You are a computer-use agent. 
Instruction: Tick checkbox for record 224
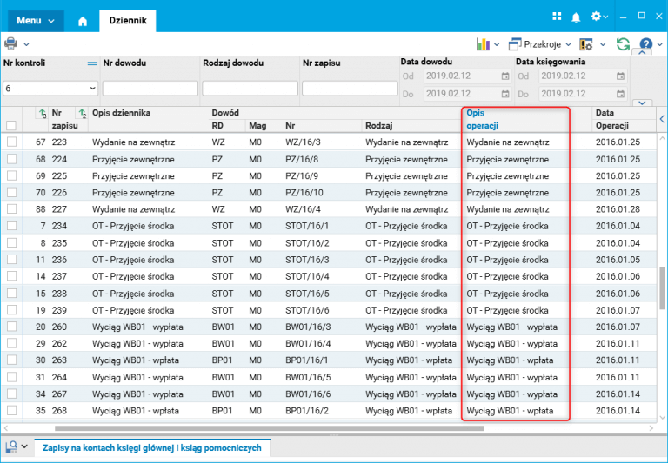[x=11, y=159]
